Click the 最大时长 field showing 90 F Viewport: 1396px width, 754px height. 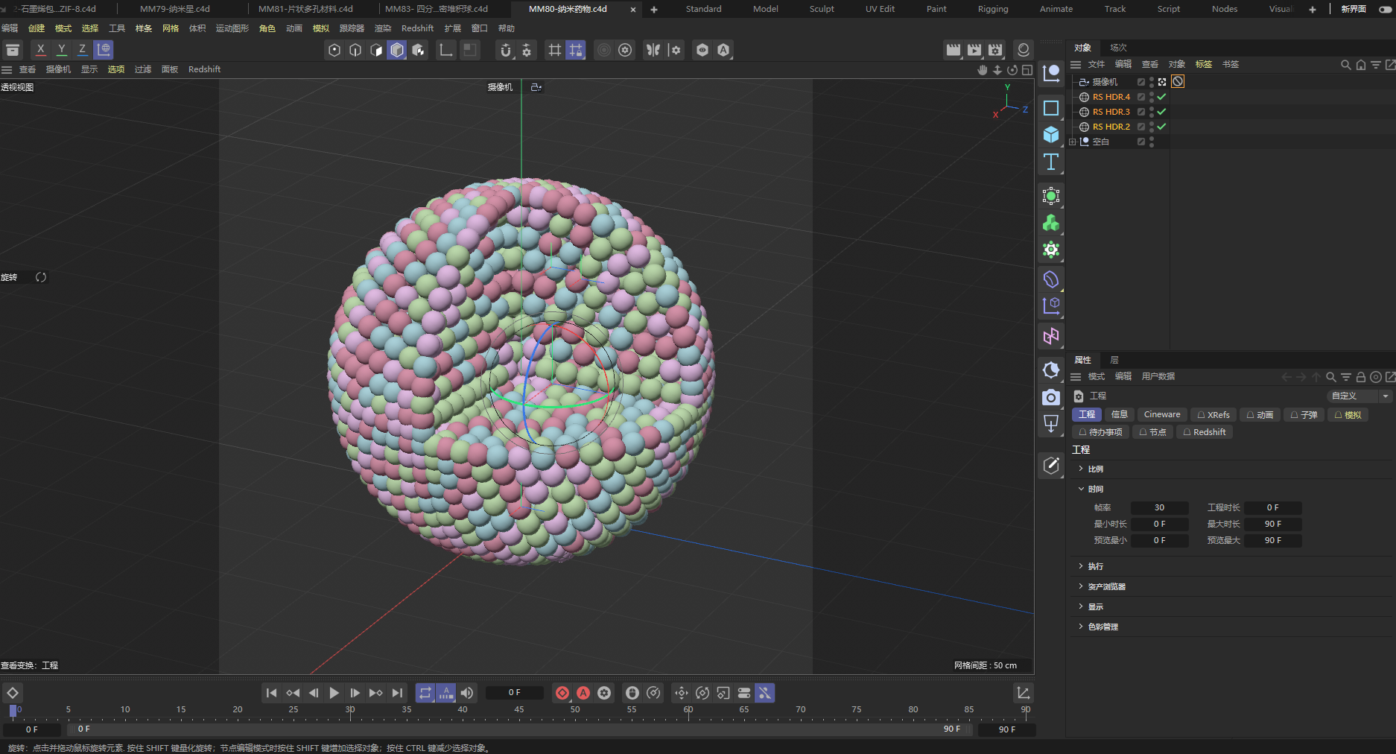pyautogui.click(x=1273, y=524)
